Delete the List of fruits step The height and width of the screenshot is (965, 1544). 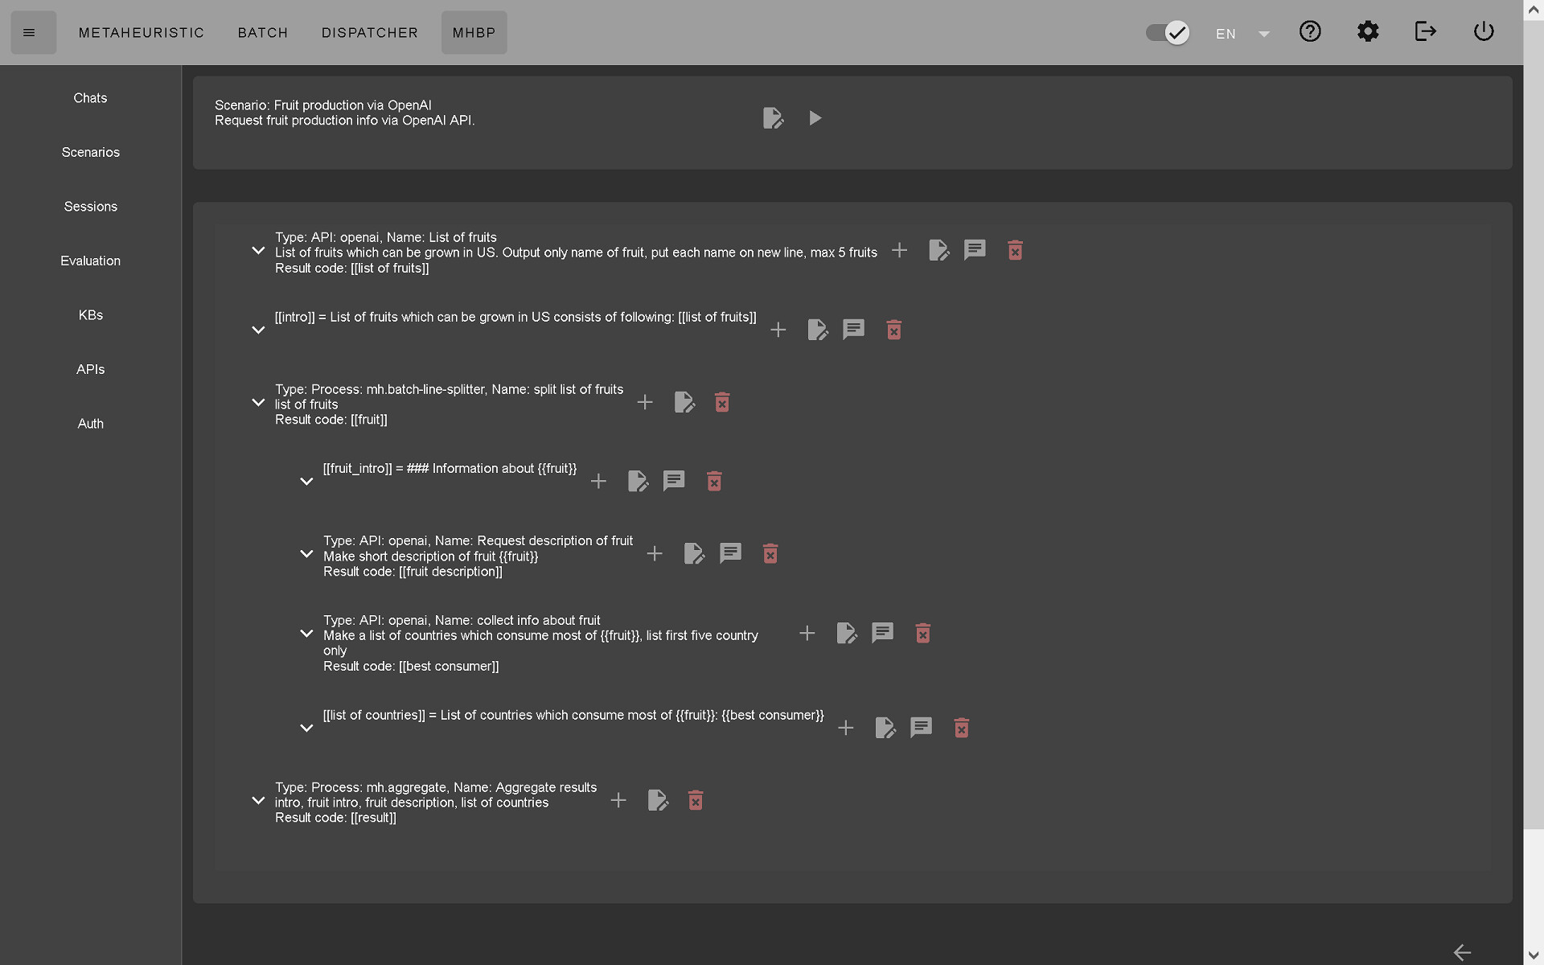(1015, 250)
